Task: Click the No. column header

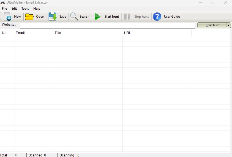Action: point(7,33)
